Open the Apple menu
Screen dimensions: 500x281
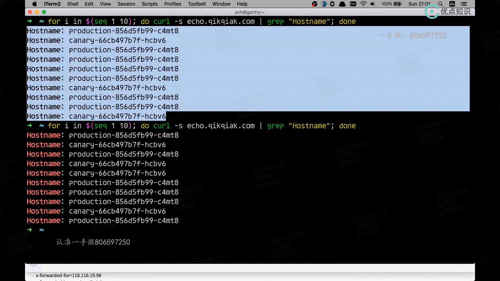[35, 4]
